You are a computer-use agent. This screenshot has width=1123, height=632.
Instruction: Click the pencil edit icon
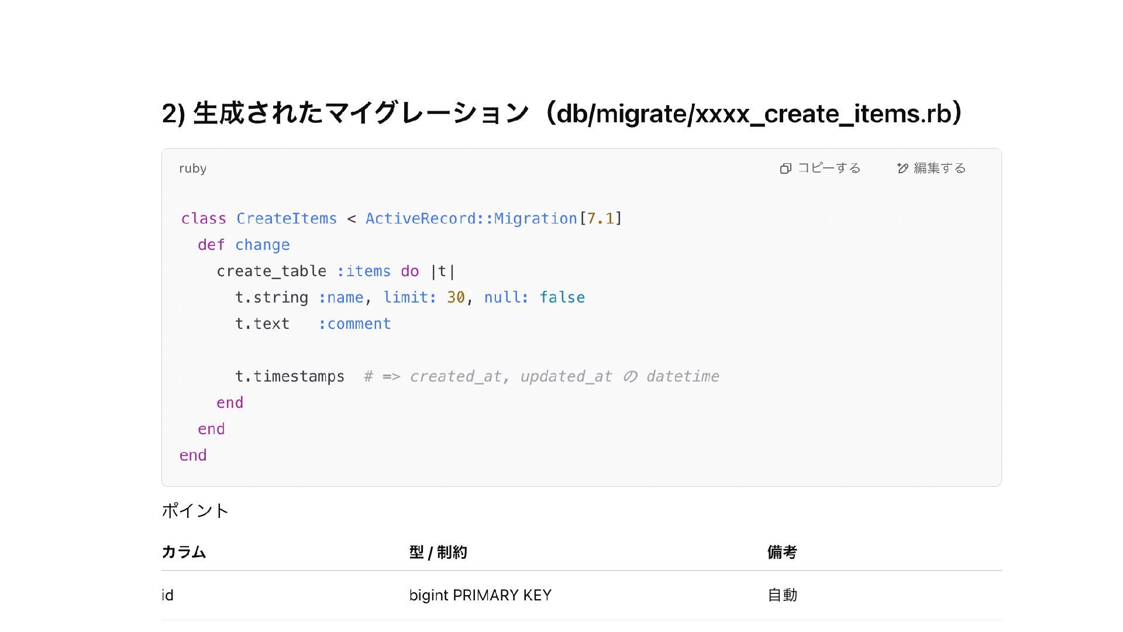(x=902, y=169)
